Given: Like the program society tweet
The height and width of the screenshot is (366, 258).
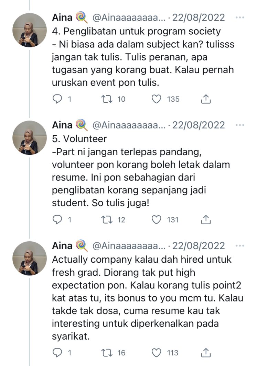Looking at the screenshot, I should (157, 99).
